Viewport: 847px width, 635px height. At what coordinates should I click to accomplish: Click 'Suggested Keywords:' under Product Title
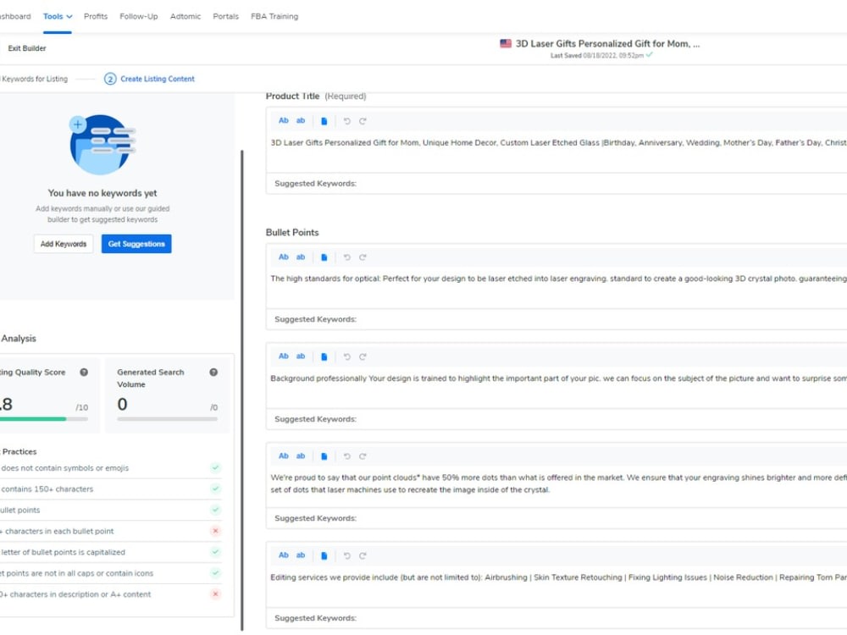(x=315, y=184)
